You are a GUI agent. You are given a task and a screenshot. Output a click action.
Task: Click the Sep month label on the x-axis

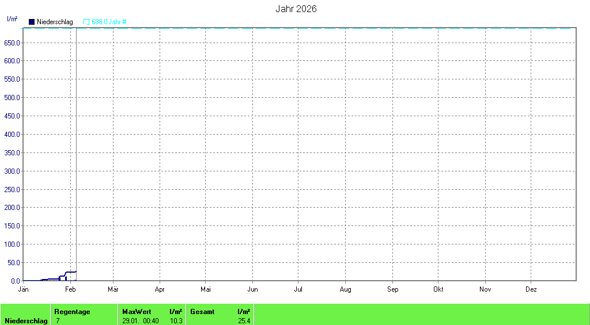(392, 289)
